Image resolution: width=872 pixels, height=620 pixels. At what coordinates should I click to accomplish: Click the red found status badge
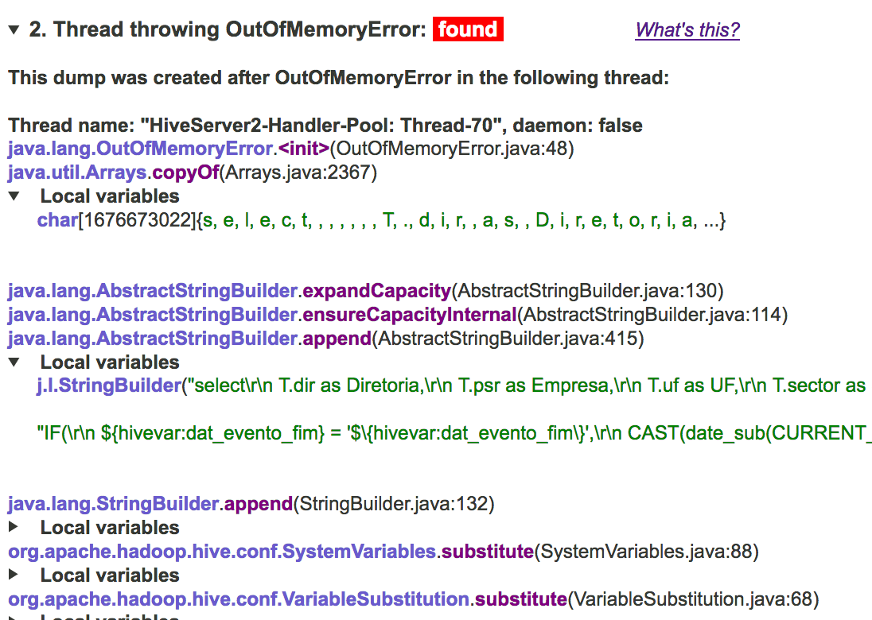point(468,29)
